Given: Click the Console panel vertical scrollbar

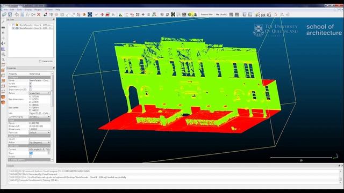Looking at the screenshot, I should pyautogui.click(x=340, y=176).
